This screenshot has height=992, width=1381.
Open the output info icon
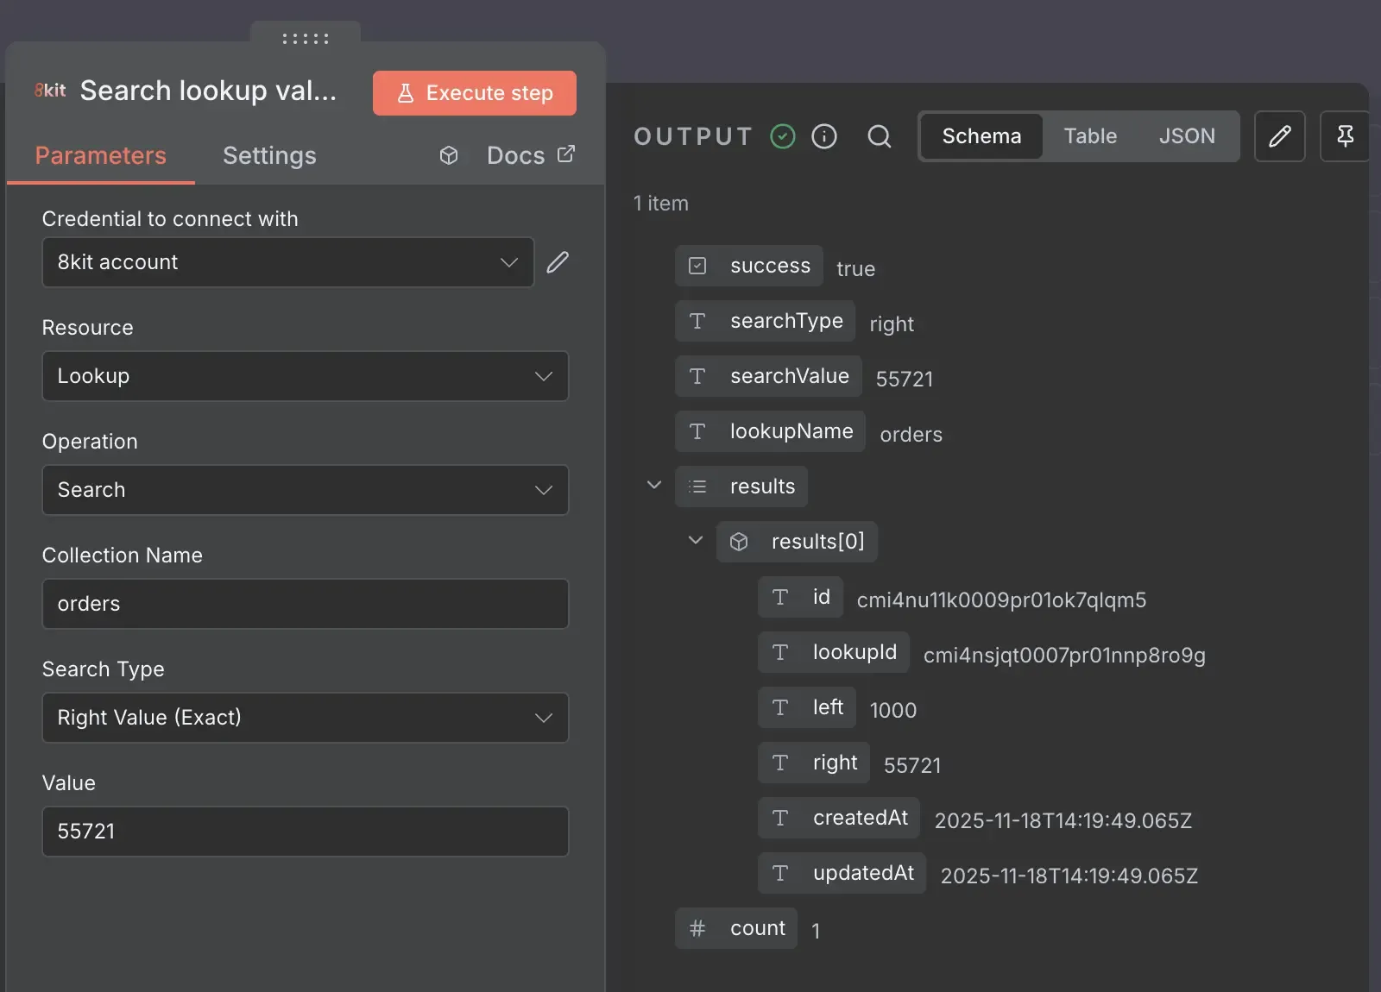point(824,136)
